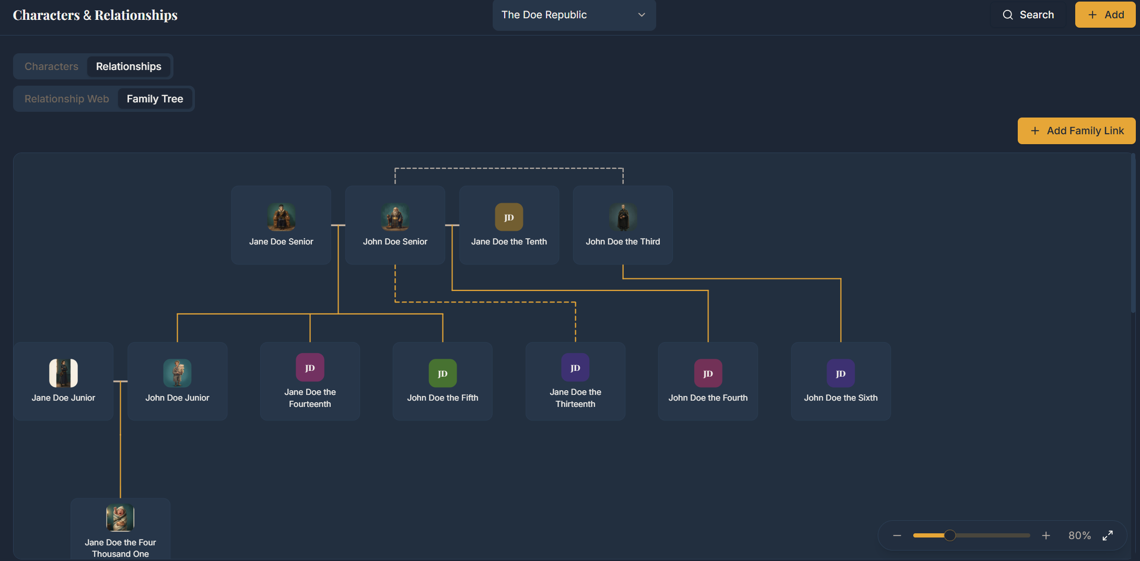Click the magnifier icon in Search
The width and height of the screenshot is (1140, 561).
pyautogui.click(x=1008, y=15)
